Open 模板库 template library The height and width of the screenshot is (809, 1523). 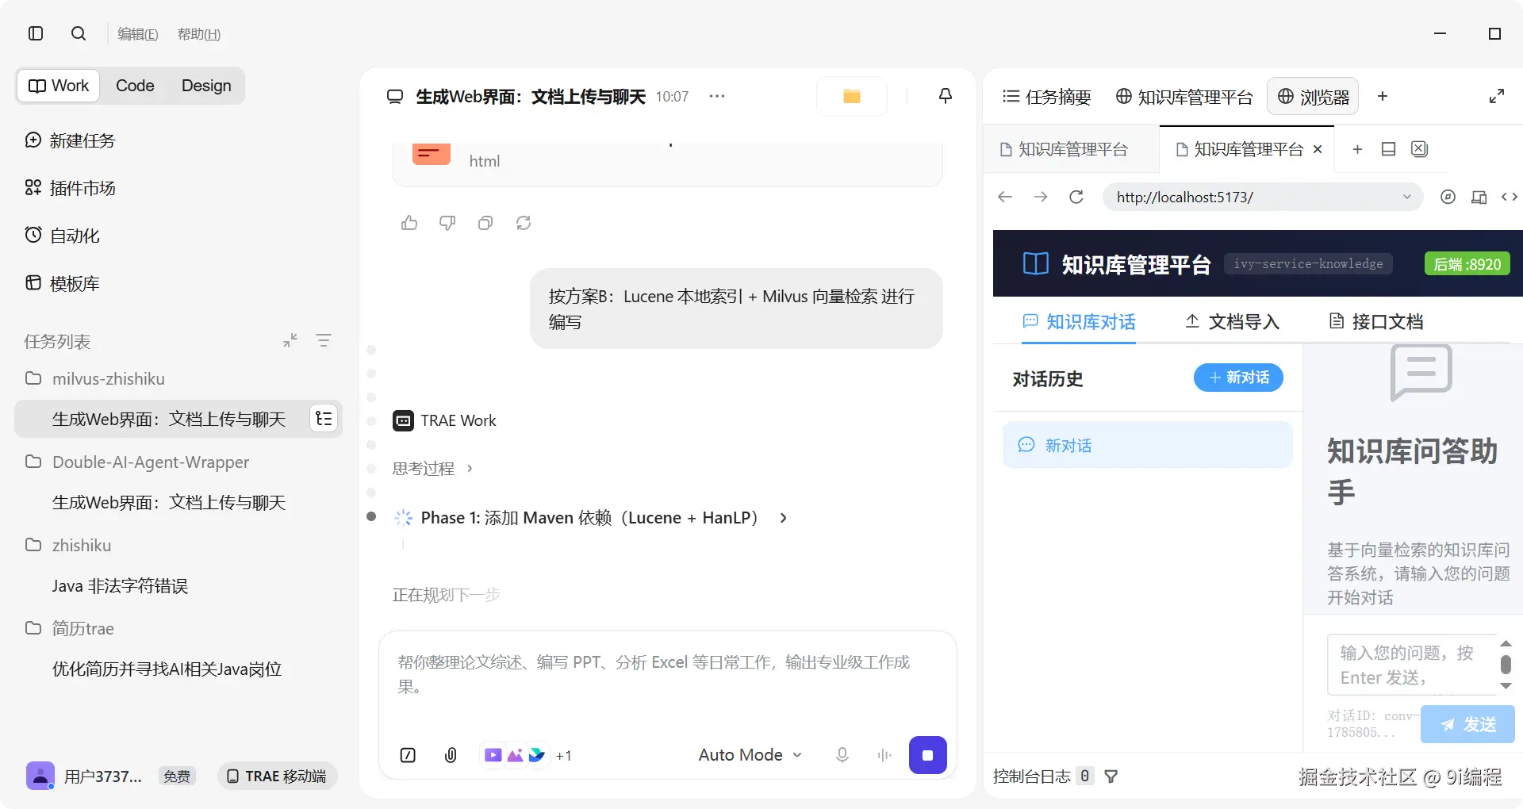pos(62,283)
